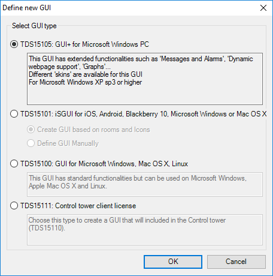Click the Control tower description text box
The image size is (273, 276).
click(x=145, y=230)
